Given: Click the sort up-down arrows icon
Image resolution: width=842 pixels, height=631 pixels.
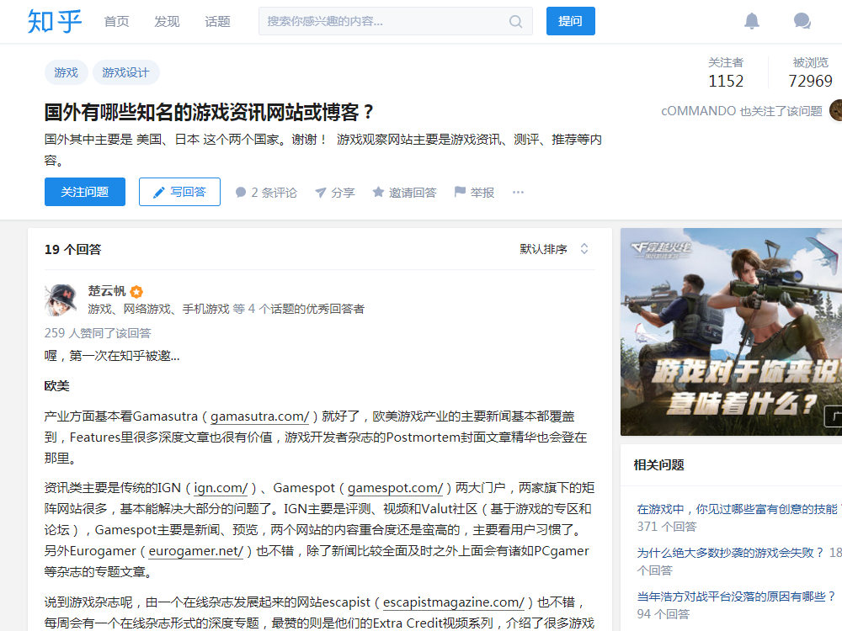Looking at the screenshot, I should 584,249.
